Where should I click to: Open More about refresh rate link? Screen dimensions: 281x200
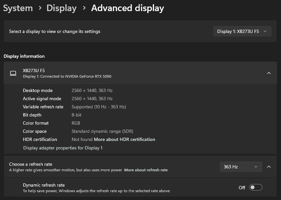click(x=146, y=170)
